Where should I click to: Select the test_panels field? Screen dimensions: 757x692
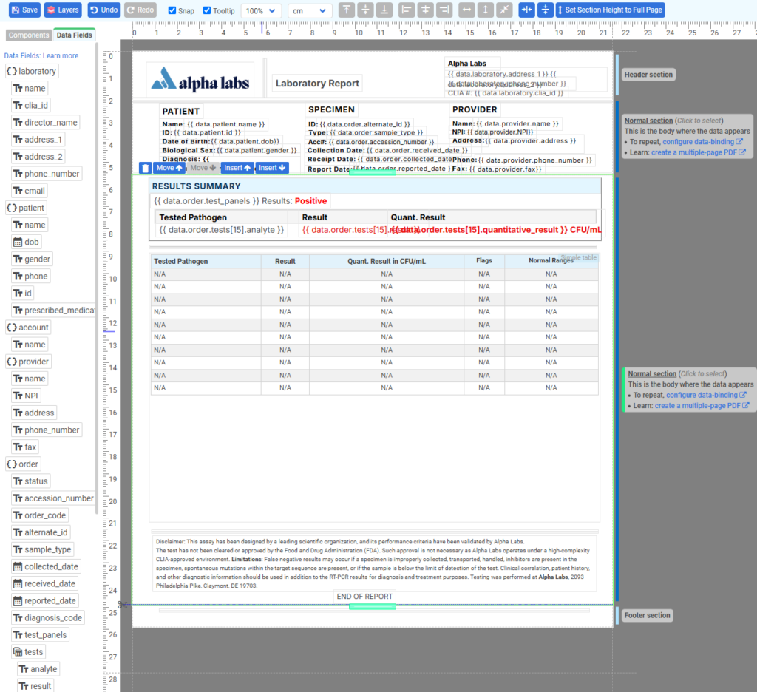41,634
